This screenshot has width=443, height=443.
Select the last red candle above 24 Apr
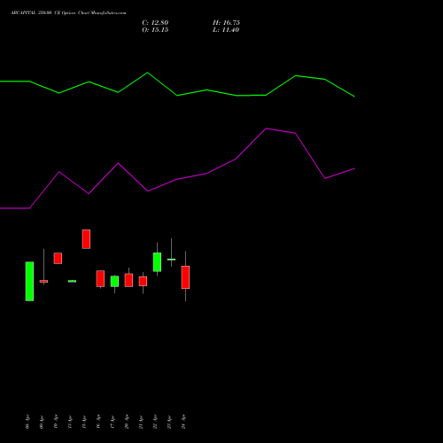[x=185, y=277]
